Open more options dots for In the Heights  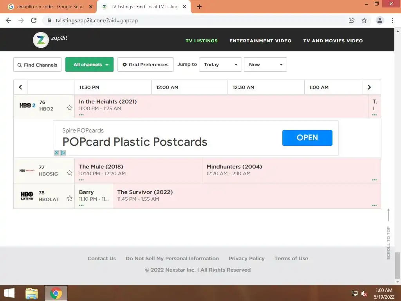81,115
